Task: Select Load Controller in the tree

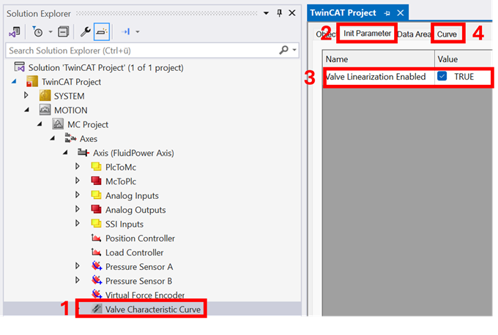Action: click(134, 253)
